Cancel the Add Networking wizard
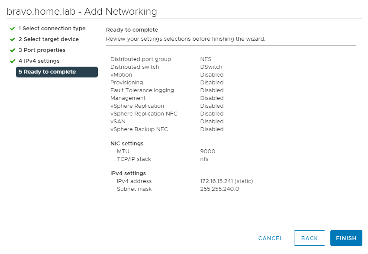 [x=270, y=238]
